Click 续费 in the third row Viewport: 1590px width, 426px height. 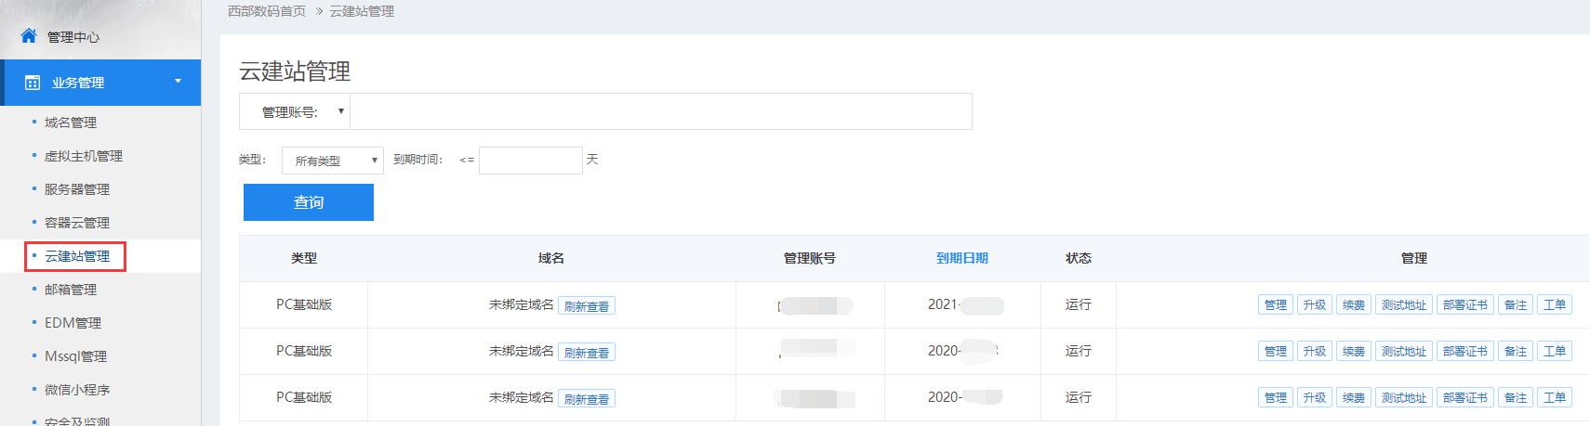point(1353,397)
